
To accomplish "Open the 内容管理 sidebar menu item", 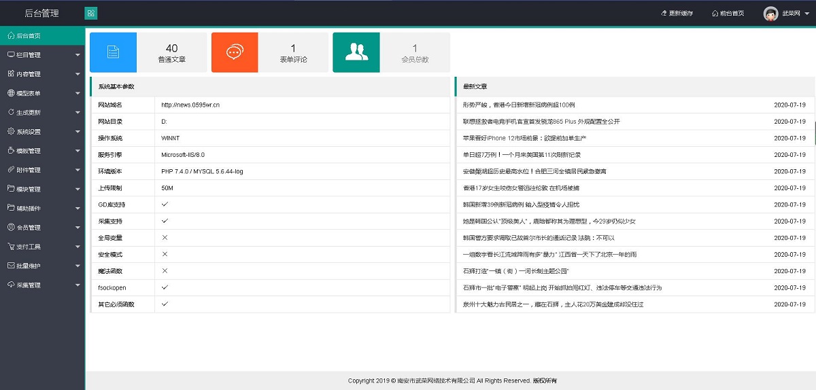I will (28, 74).
